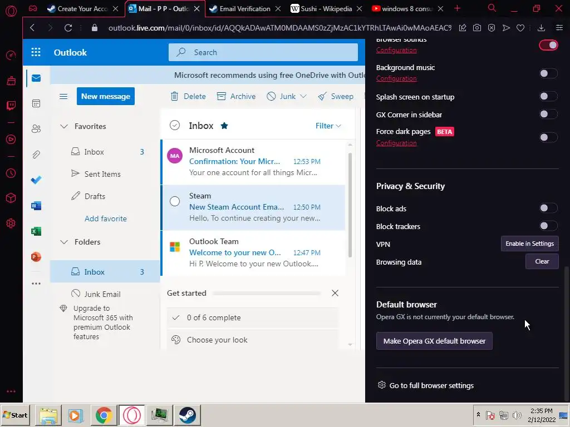Open Steam from the taskbar

coord(188,415)
